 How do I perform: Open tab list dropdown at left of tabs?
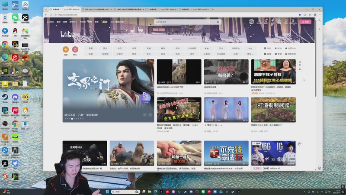tap(46, 9)
